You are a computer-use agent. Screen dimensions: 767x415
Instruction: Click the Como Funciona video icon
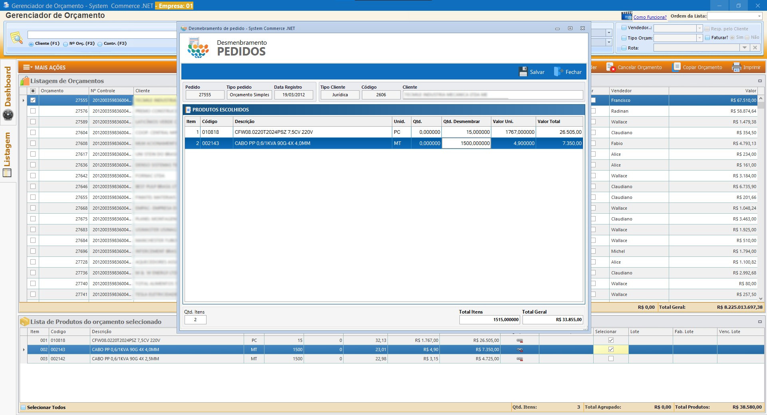point(626,16)
